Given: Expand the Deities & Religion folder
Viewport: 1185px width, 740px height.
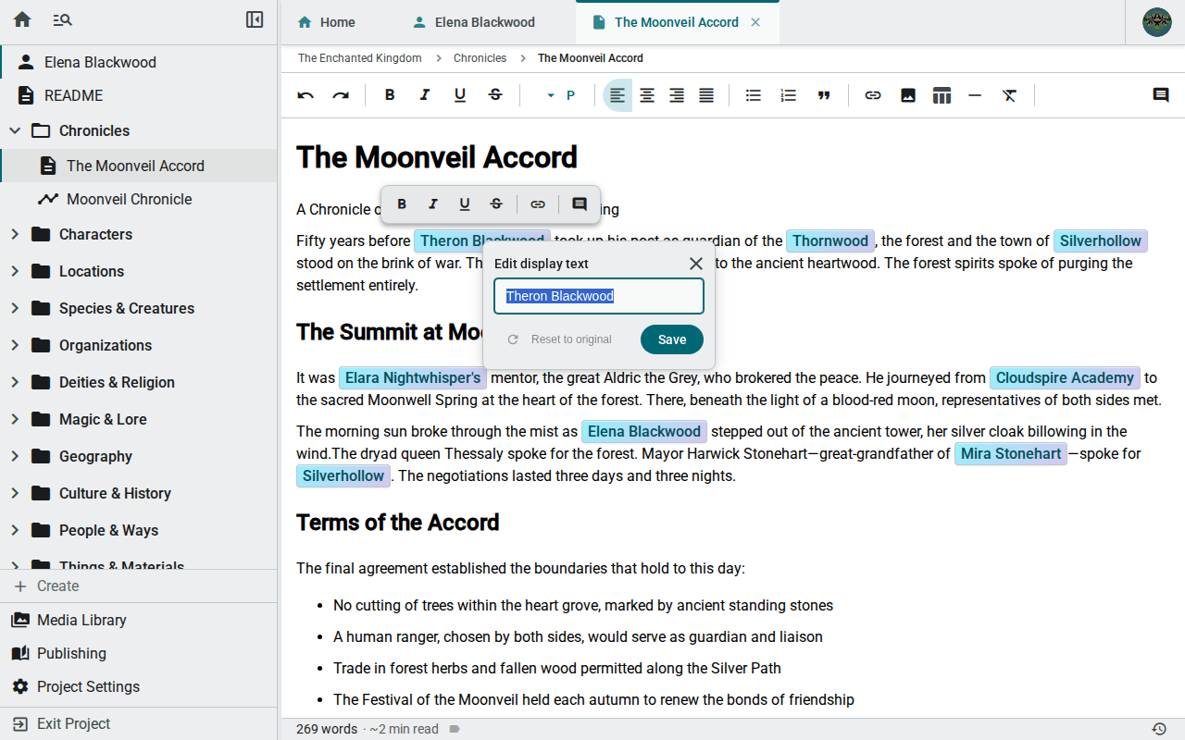Looking at the screenshot, I should click(15, 382).
